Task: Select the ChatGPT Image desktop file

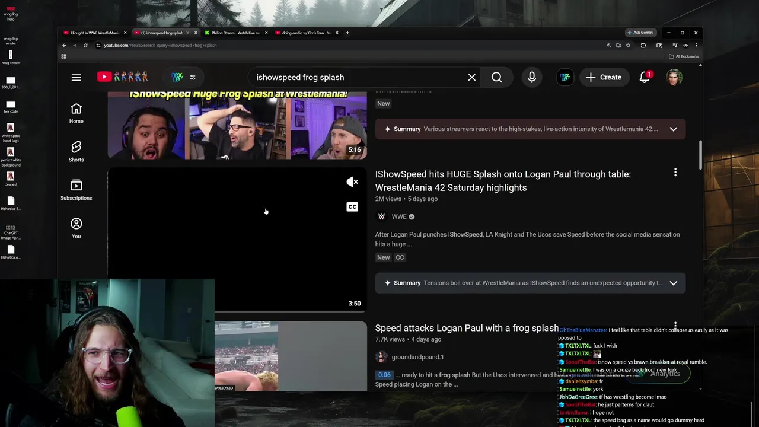Action: click(x=11, y=231)
